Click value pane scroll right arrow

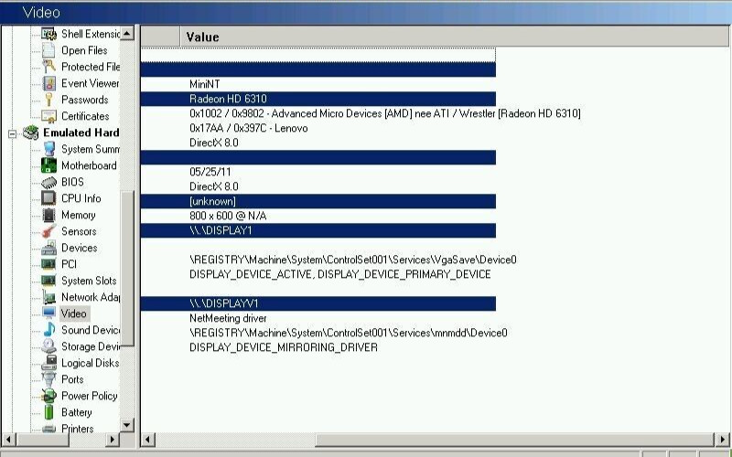click(x=722, y=440)
